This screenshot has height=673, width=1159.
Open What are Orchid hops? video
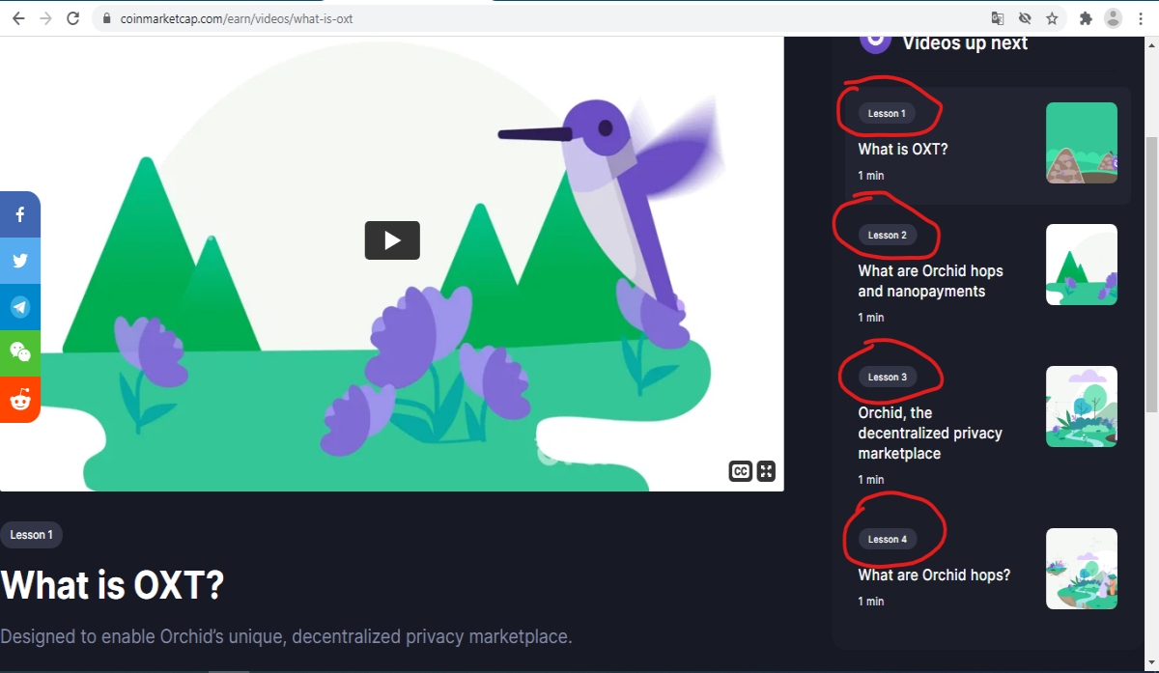pyautogui.click(x=934, y=575)
